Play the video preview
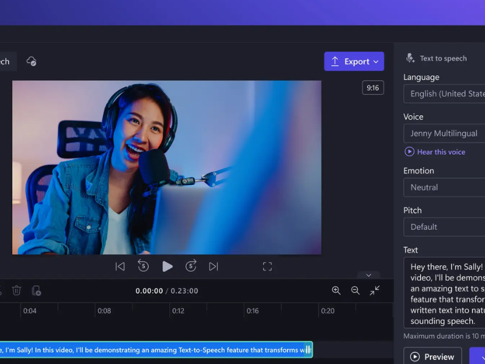The image size is (485, 364). (x=167, y=266)
